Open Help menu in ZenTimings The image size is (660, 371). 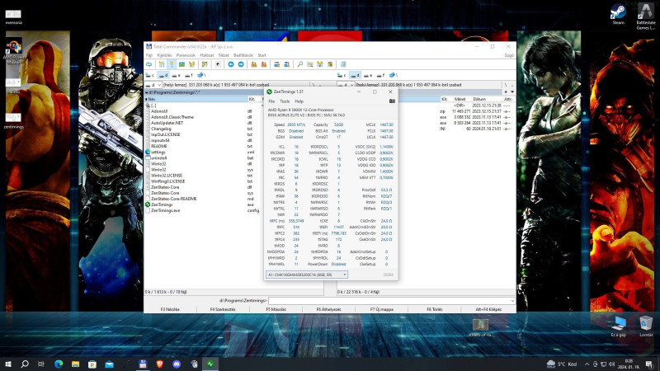[299, 101]
